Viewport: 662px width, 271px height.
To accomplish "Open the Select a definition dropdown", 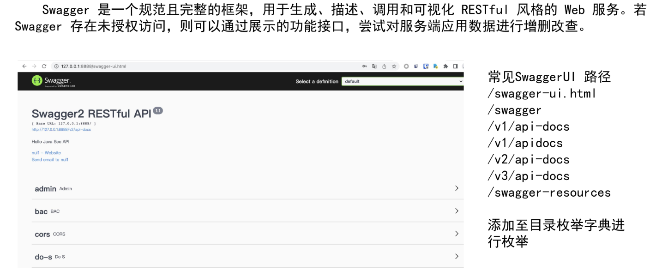I will pos(402,82).
